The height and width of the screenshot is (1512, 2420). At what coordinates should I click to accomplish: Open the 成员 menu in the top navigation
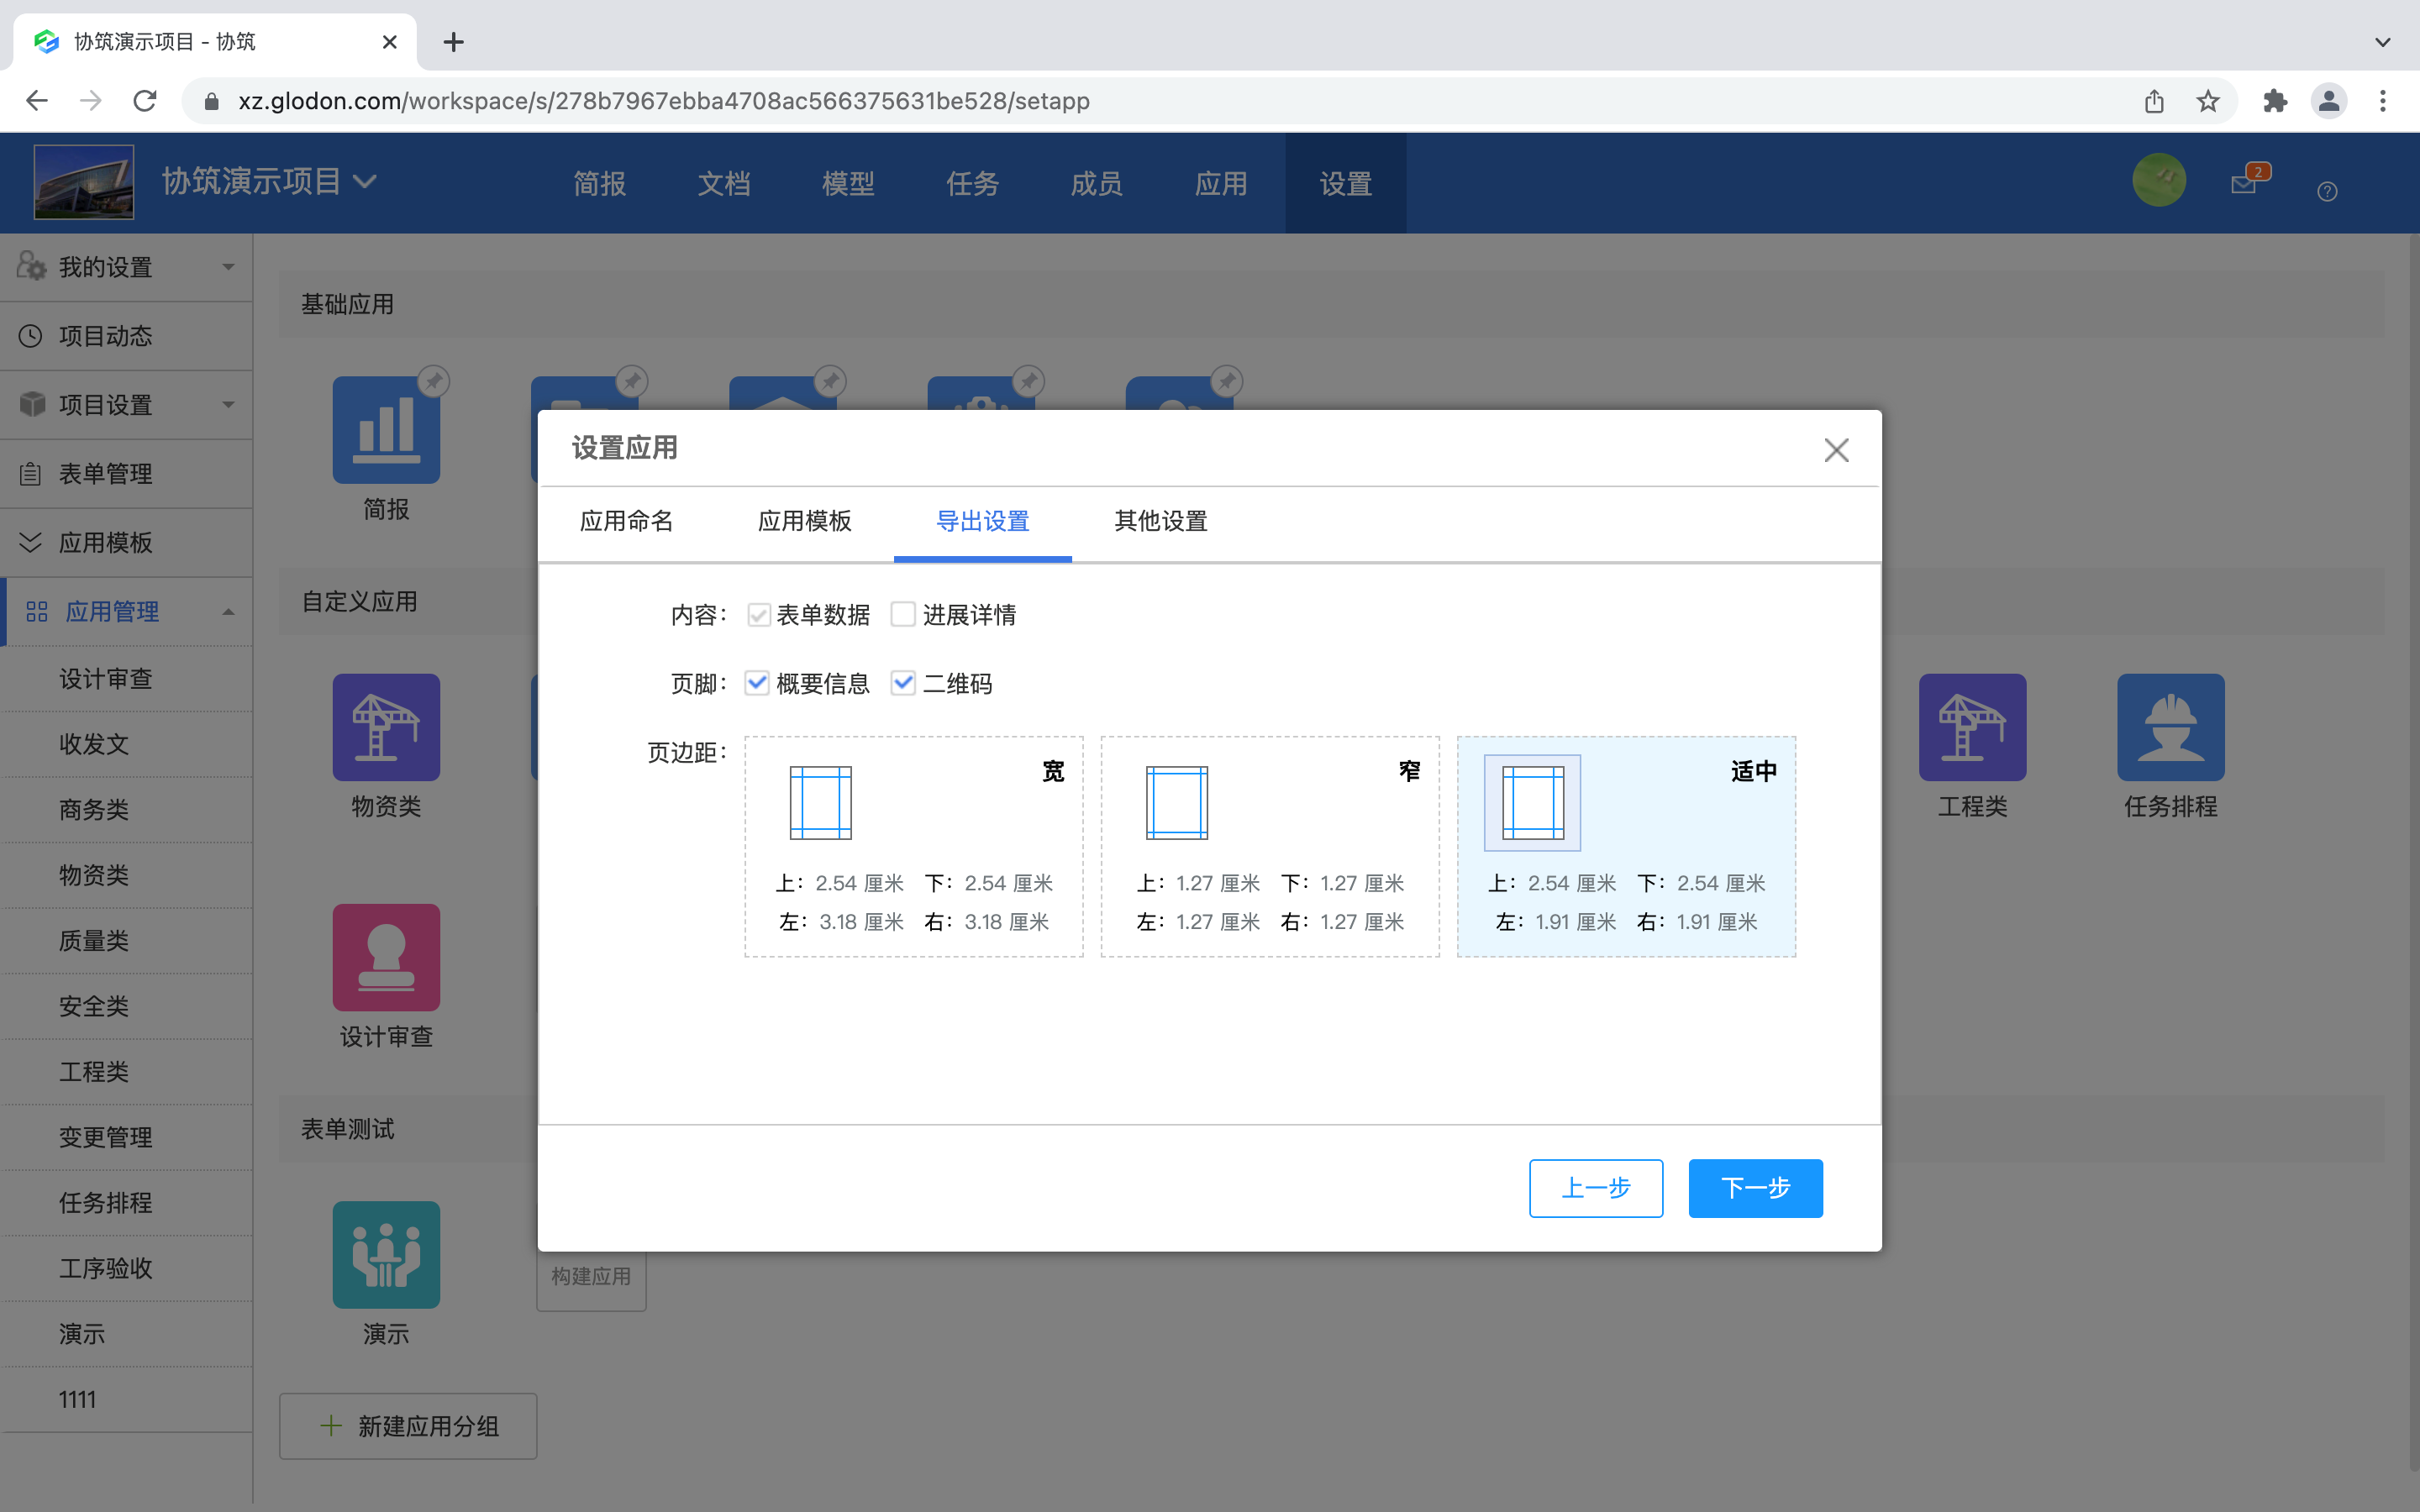pyautogui.click(x=1095, y=183)
